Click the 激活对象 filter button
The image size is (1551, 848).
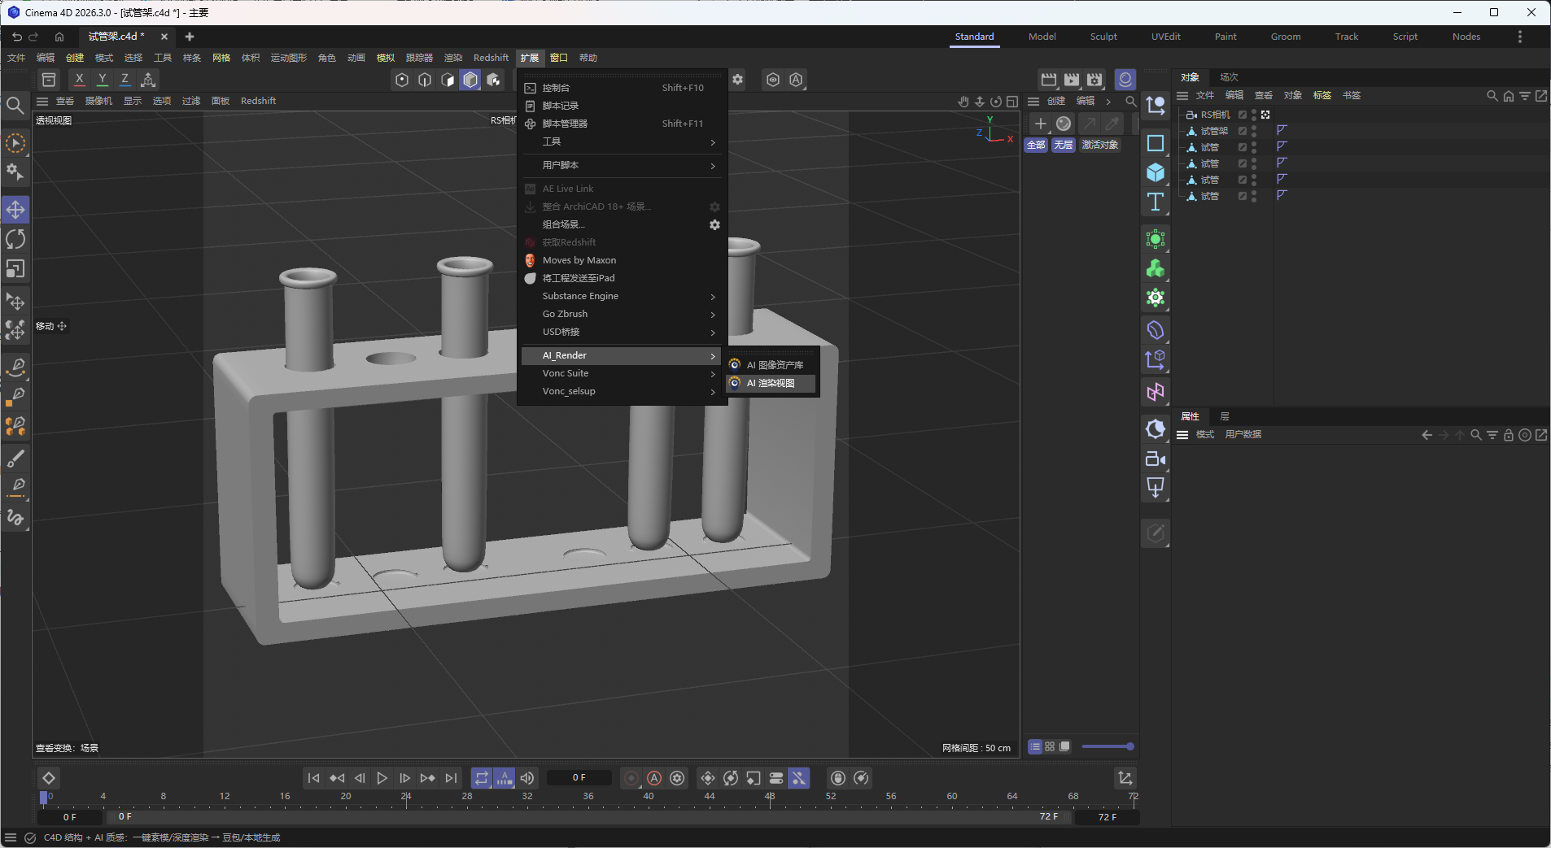(x=1099, y=145)
